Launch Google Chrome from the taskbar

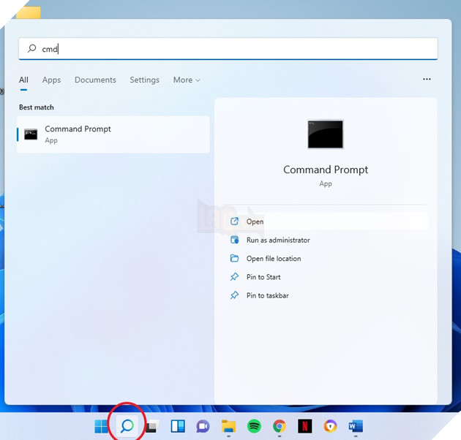pos(280,426)
